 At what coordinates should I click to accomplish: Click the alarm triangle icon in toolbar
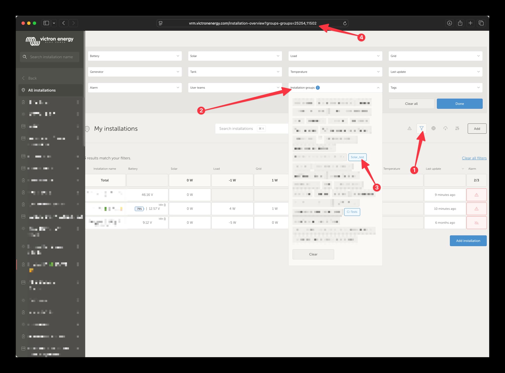(410, 128)
